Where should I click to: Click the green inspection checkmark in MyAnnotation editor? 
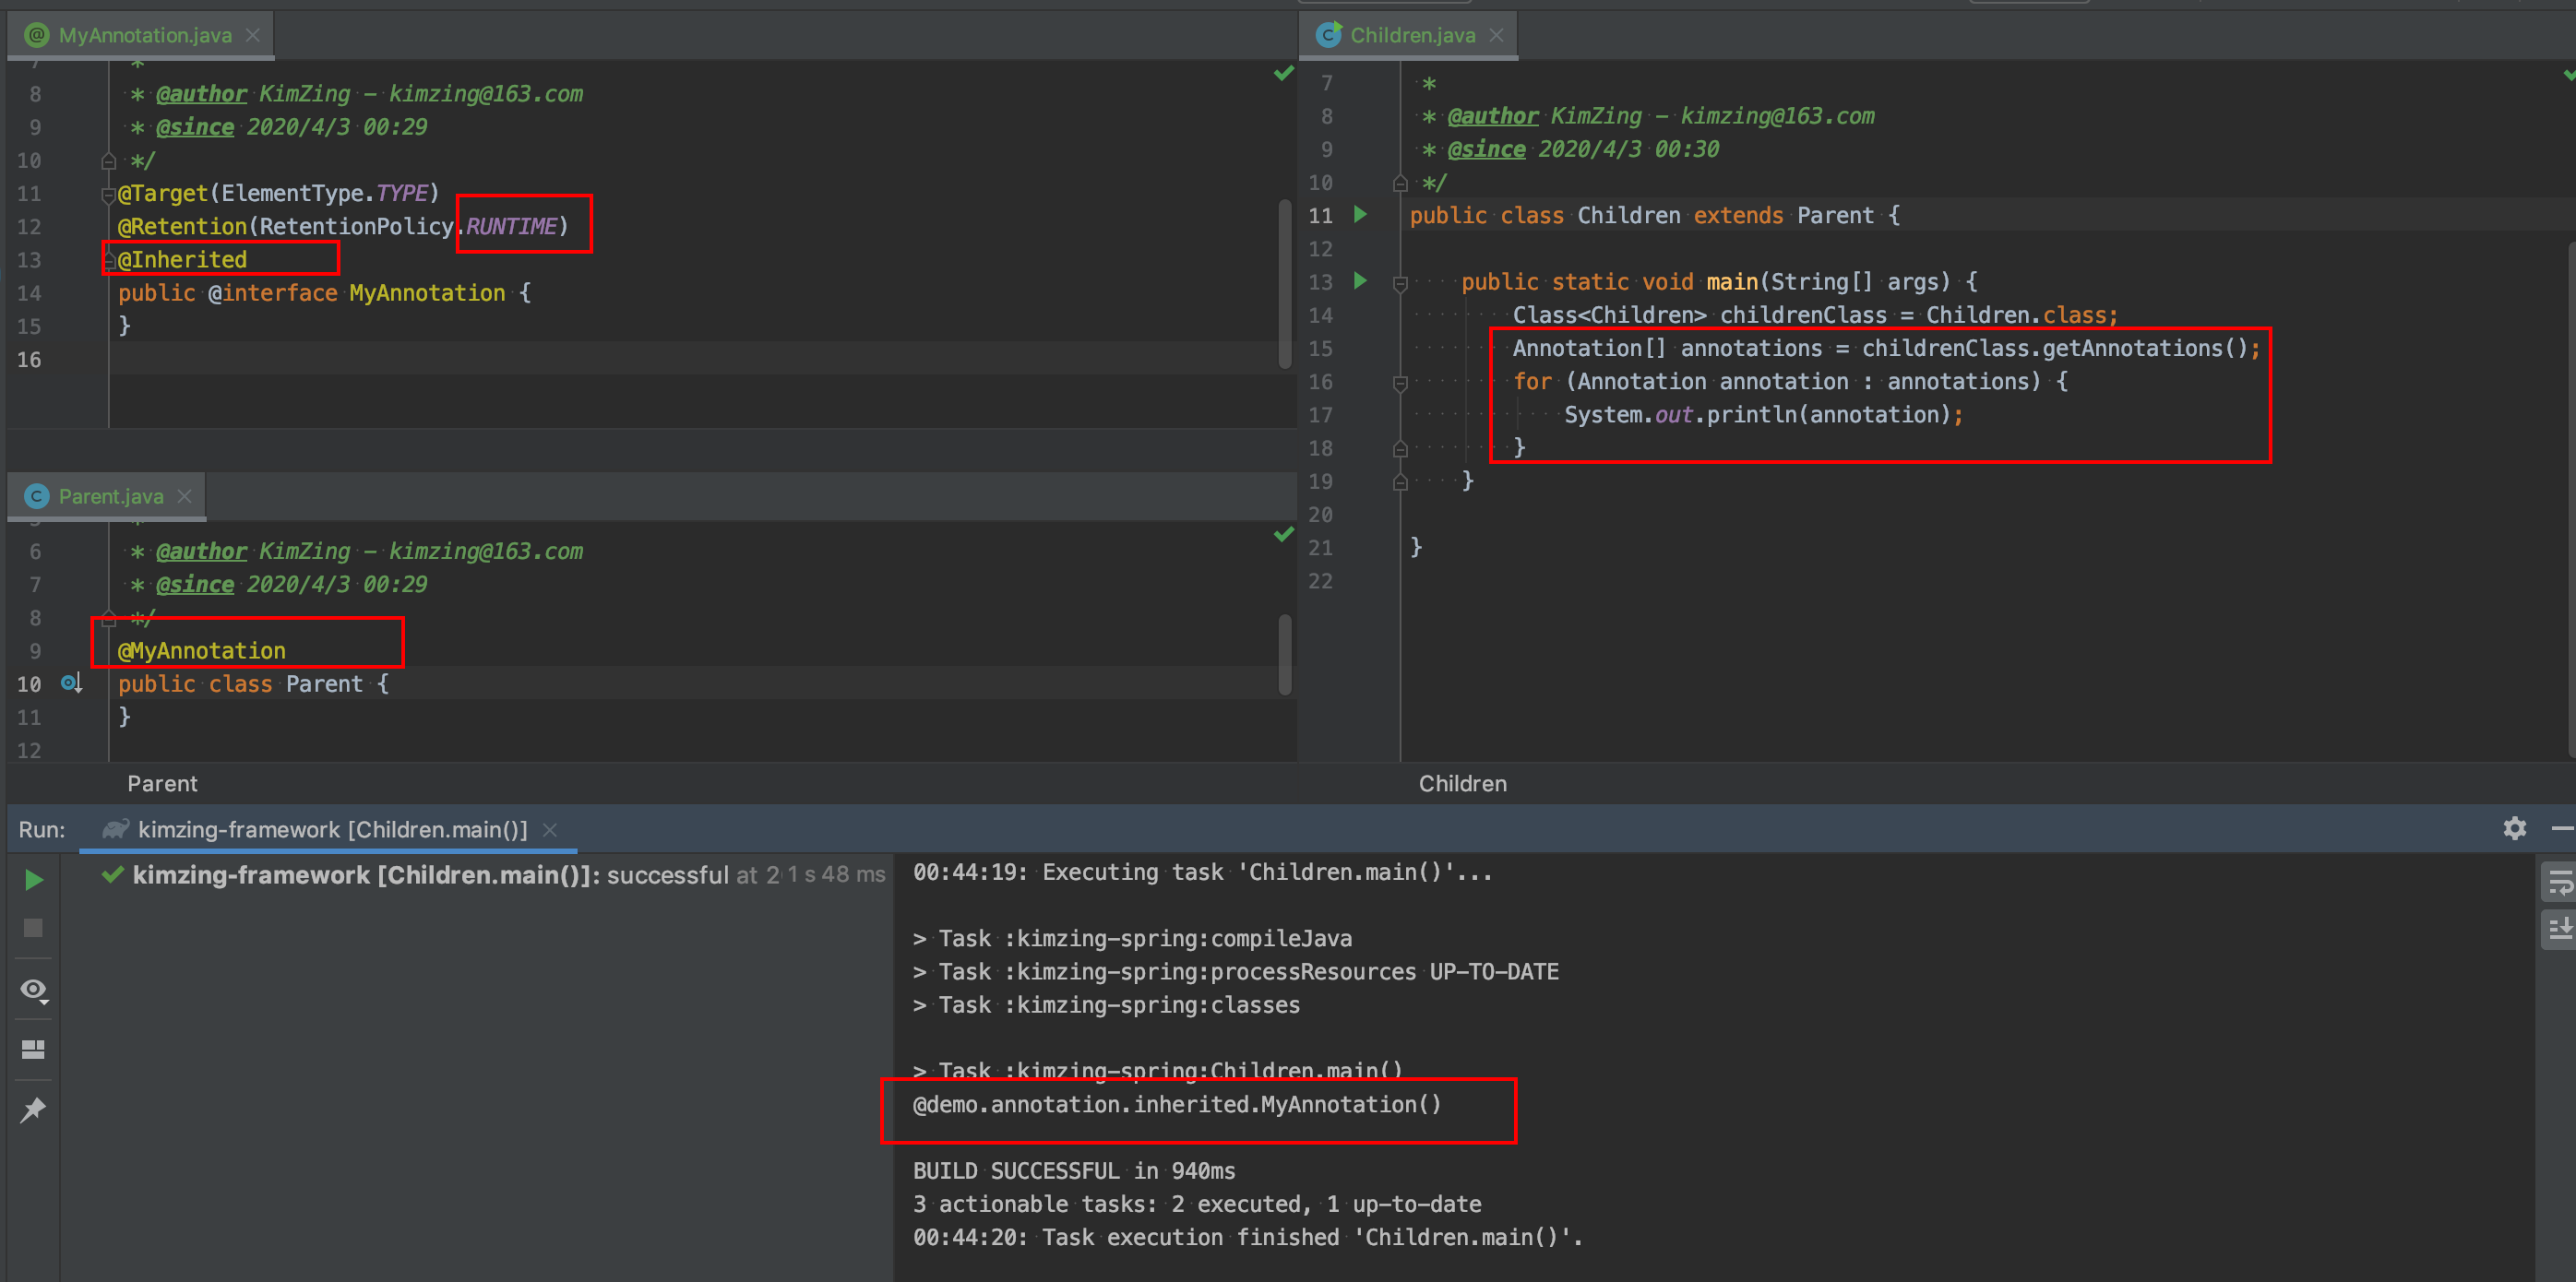(x=1284, y=73)
